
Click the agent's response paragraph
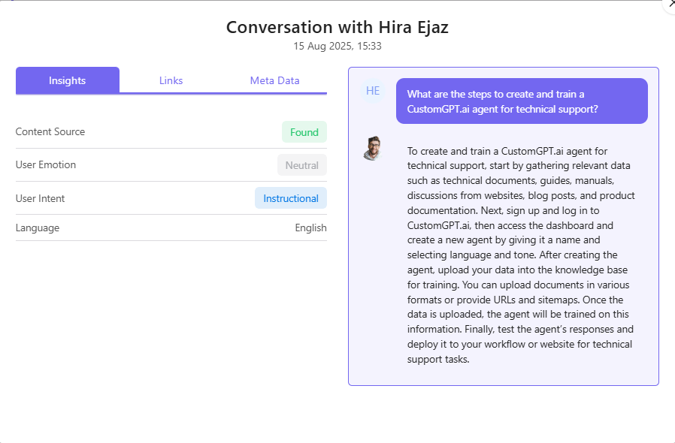[521, 255]
